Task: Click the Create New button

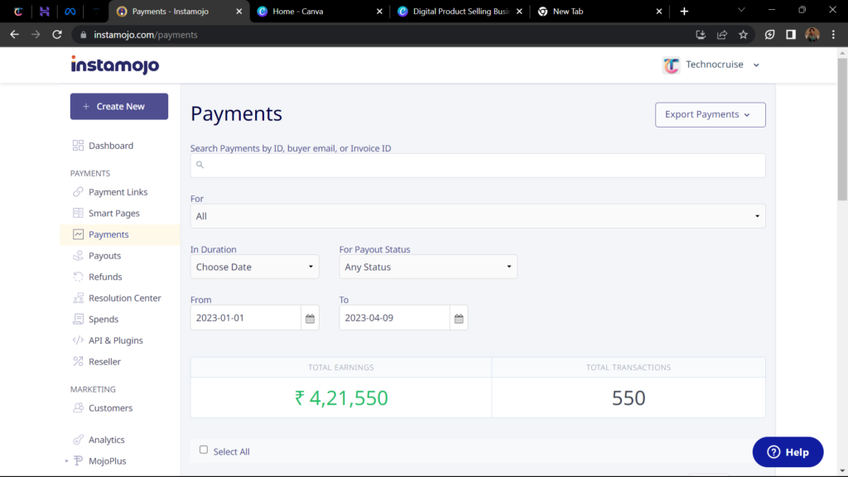Action: [x=119, y=106]
